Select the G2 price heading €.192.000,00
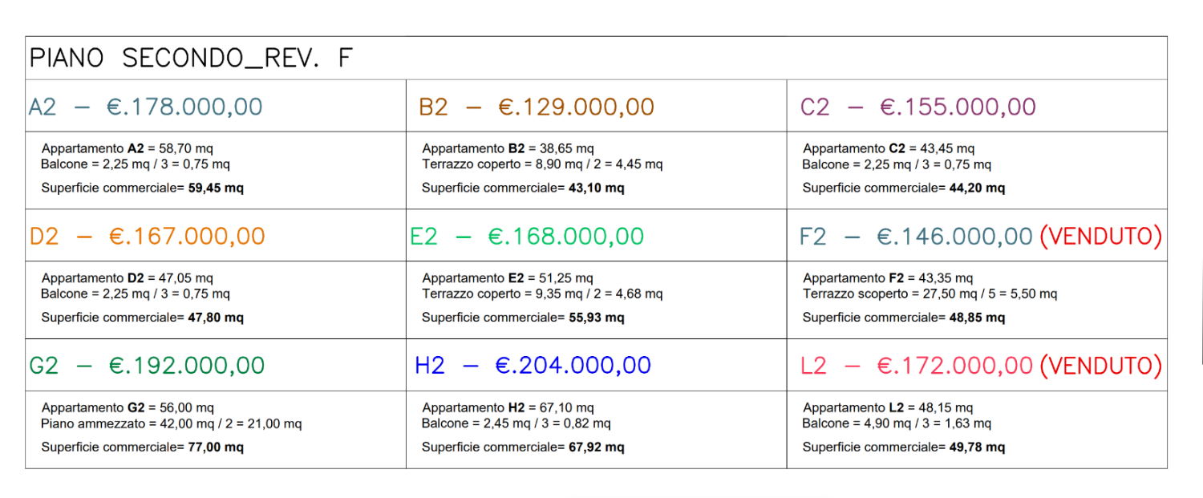This screenshot has height=498, width=1203. (148, 366)
